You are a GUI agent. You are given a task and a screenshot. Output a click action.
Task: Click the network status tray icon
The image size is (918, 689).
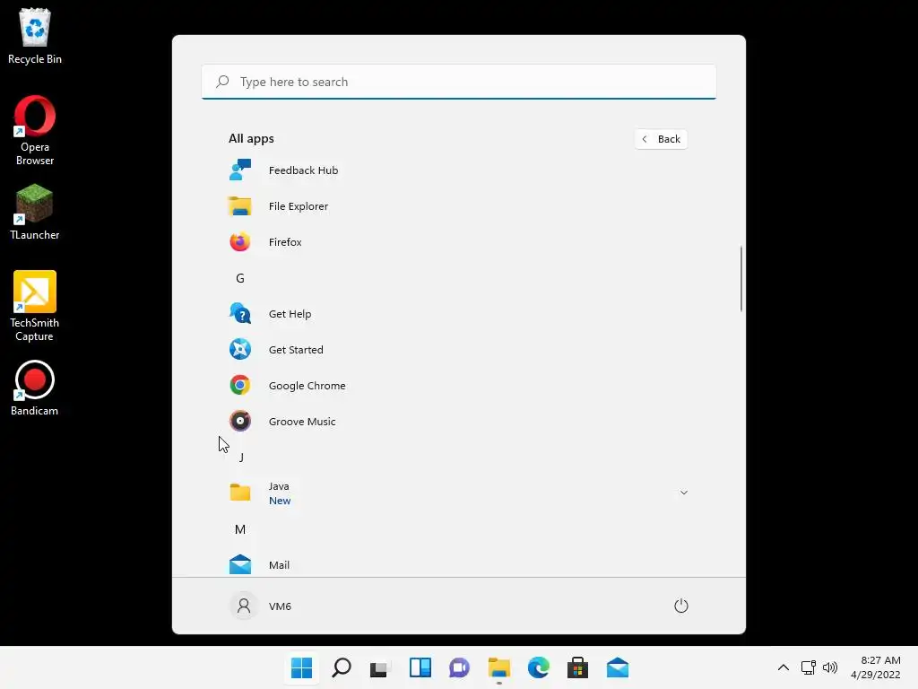[x=809, y=667]
